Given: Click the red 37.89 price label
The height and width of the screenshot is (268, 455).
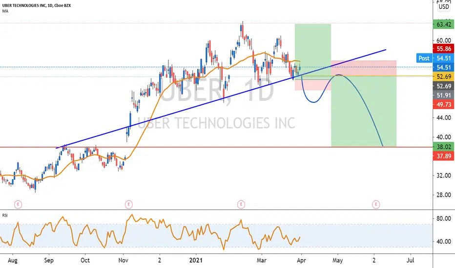Looking at the screenshot, I should [x=444, y=156].
